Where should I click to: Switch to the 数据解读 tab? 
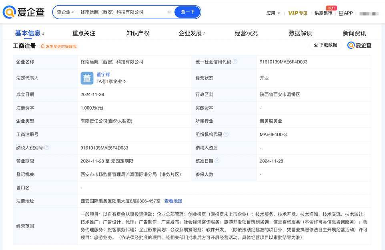300,33
